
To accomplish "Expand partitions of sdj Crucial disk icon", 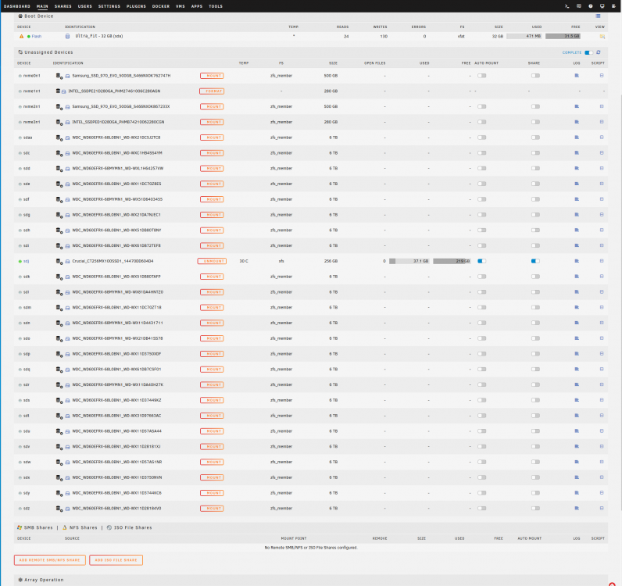I will point(67,262).
